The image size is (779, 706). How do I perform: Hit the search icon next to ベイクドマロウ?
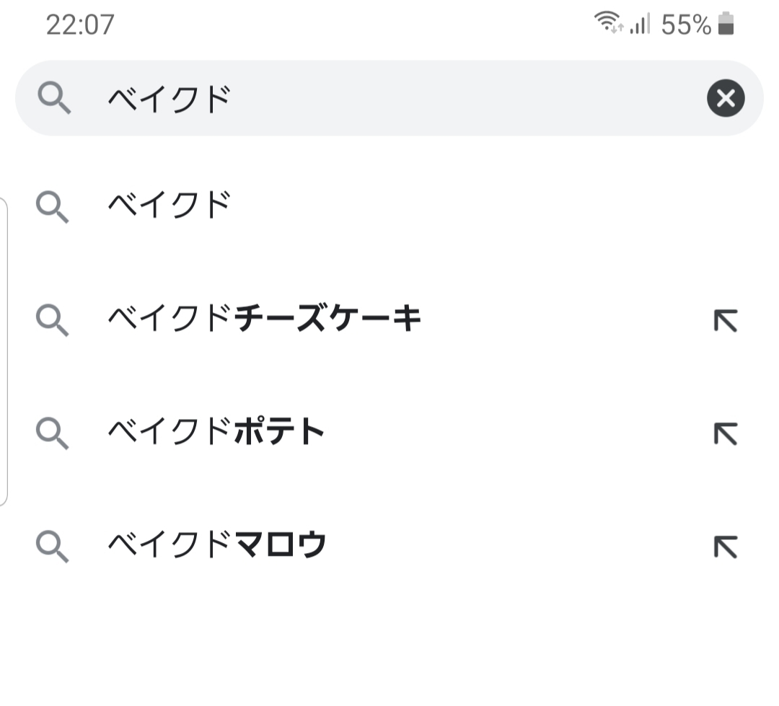(x=52, y=546)
